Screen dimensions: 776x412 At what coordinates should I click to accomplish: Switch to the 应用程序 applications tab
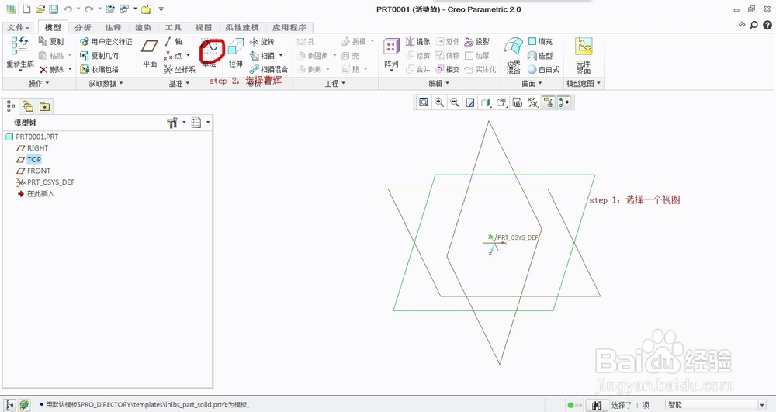[x=289, y=27]
